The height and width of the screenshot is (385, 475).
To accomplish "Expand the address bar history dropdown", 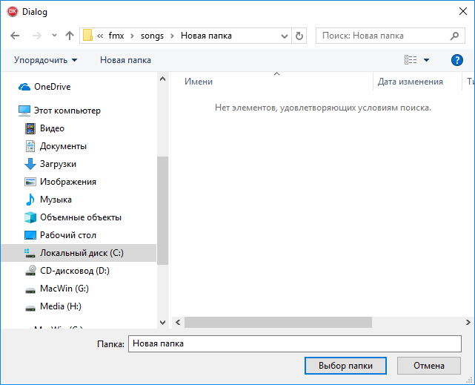I will coord(284,36).
